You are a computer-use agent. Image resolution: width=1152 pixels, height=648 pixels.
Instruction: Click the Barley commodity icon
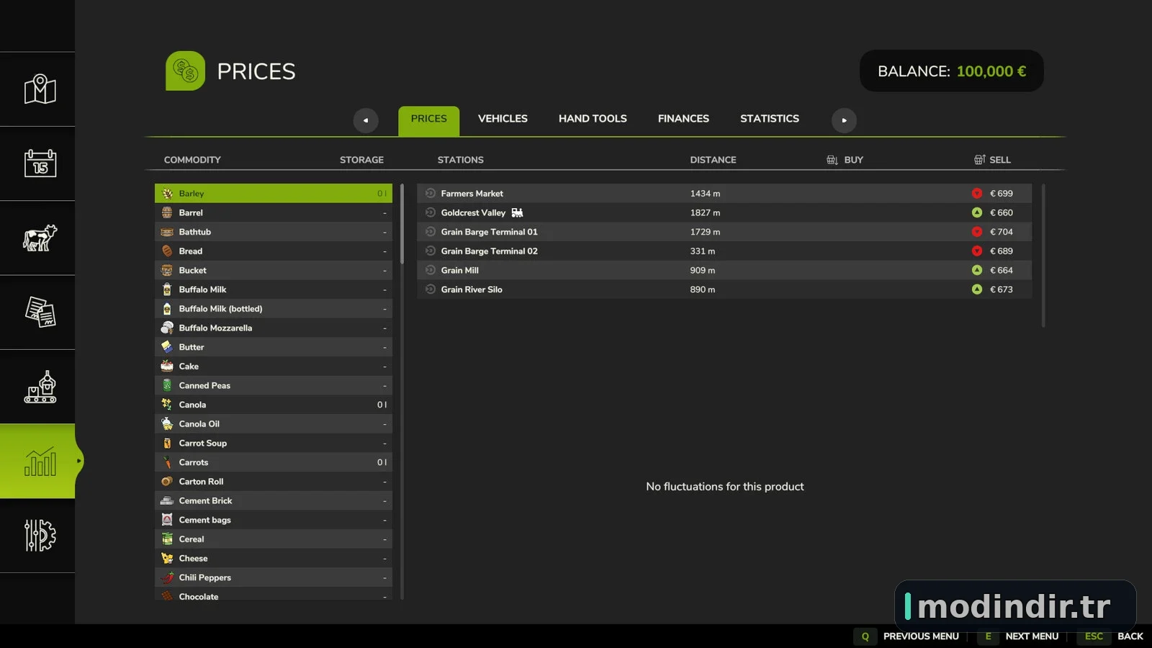click(167, 193)
